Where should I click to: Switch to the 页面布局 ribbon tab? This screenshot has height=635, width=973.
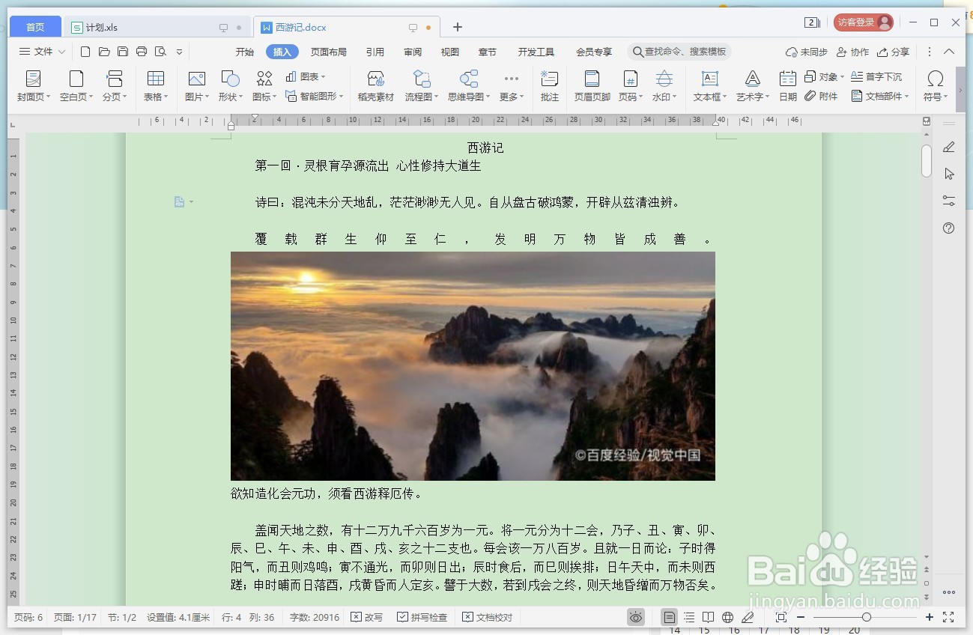pos(329,52)
